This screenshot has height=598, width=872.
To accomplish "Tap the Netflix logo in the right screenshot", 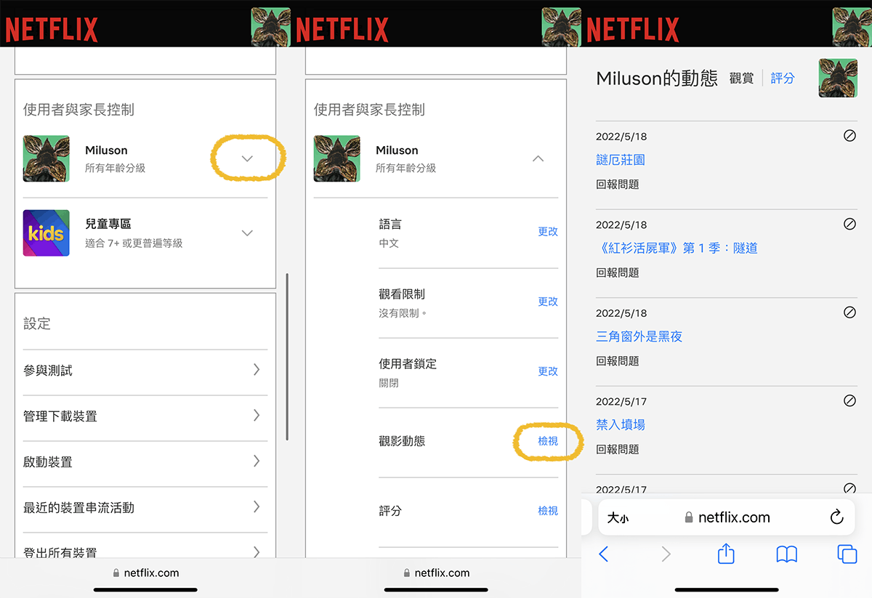I will 633,30.
